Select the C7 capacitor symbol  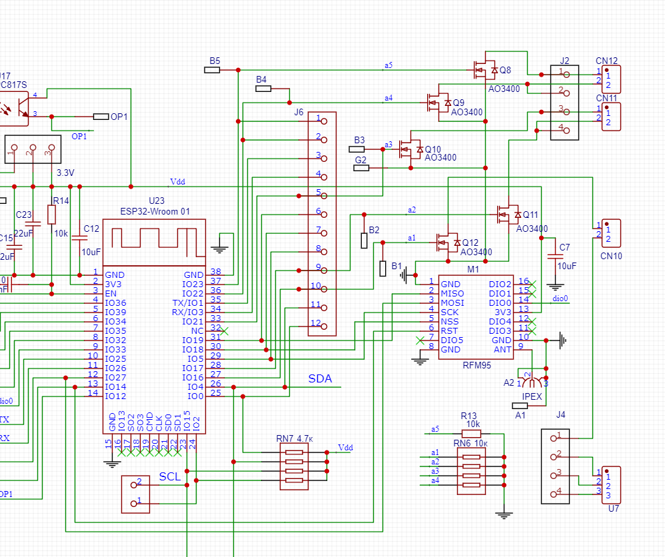click(x=555, y=257)
